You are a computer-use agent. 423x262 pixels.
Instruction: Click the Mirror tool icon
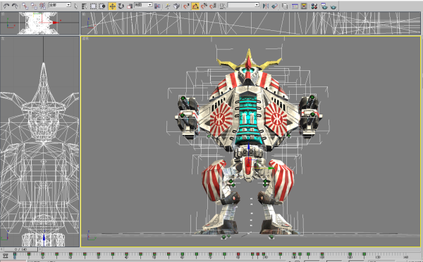point(266,6)
